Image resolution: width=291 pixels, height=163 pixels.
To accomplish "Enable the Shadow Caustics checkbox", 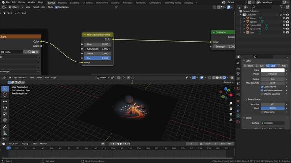I will click(x=262, y=94).
